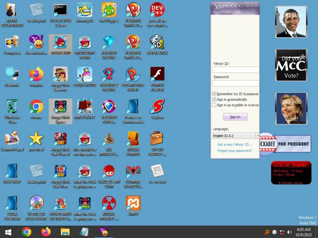Select the Among Us desktop icon
This screenshot has height=238, width=318.
[85, 13]
